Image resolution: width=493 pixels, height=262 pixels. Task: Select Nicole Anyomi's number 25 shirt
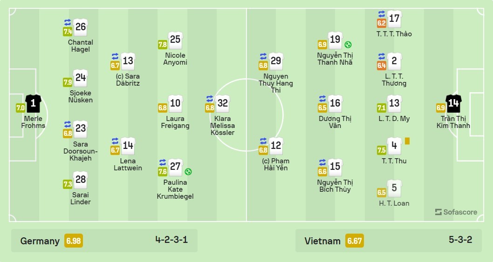tap(175, 40)
